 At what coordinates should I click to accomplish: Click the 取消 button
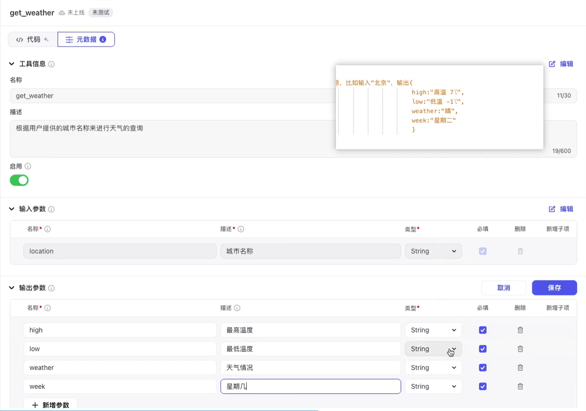coord(503,288)
